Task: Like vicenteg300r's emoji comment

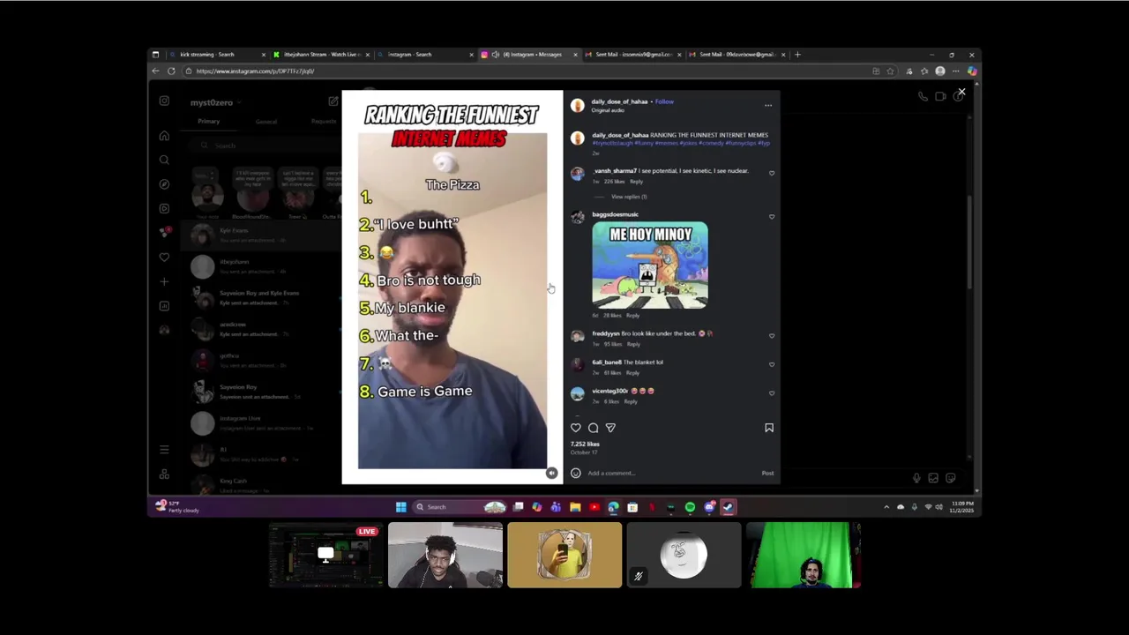Action: tap(772, 393)
